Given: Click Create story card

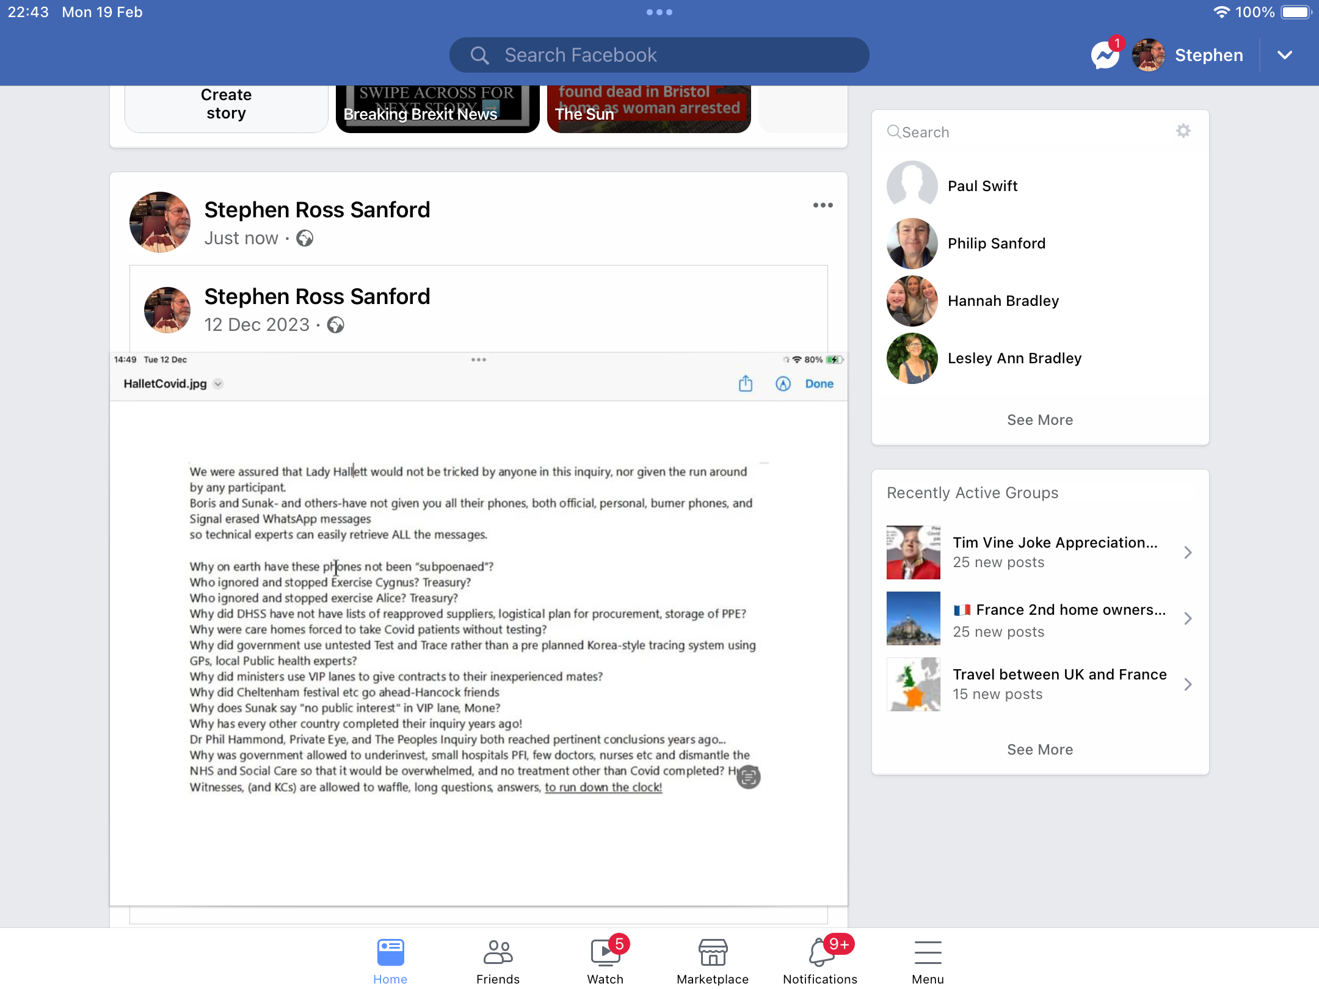Looking at the screenshot, I should tap(227, 109).
